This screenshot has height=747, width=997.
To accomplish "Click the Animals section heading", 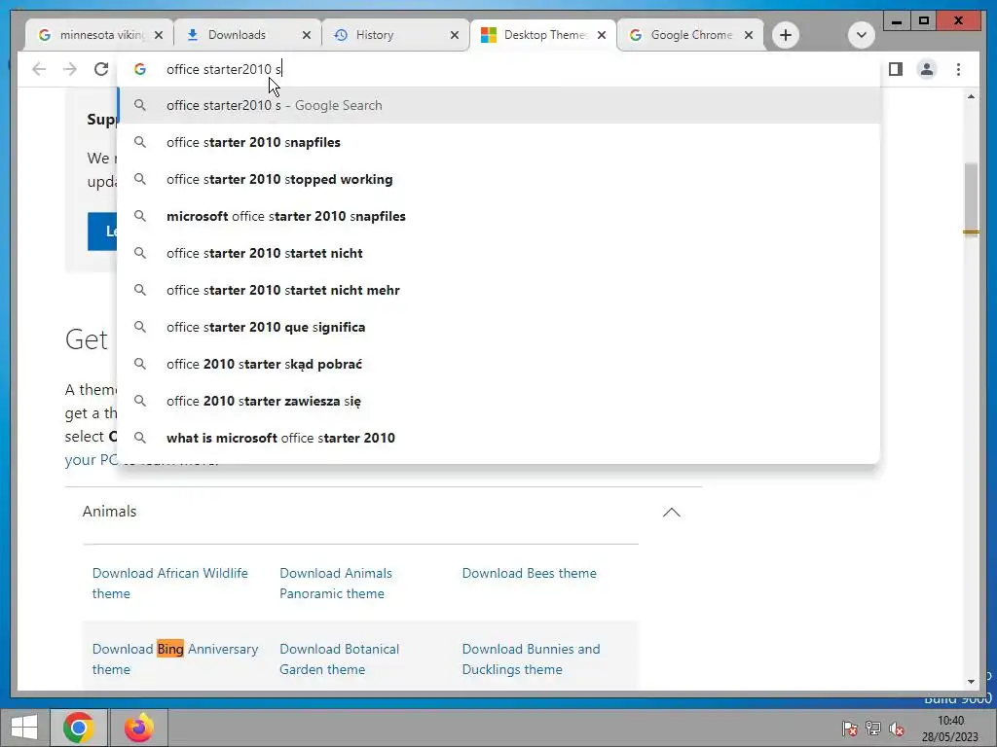I will click(x=109, y=512).
